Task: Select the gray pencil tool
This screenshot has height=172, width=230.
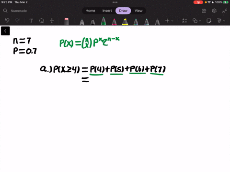Action: [157, 22]
